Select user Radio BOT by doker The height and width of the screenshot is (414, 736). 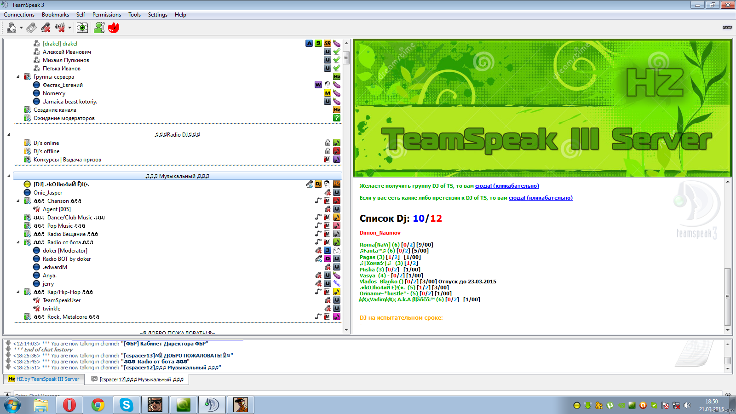67,259
